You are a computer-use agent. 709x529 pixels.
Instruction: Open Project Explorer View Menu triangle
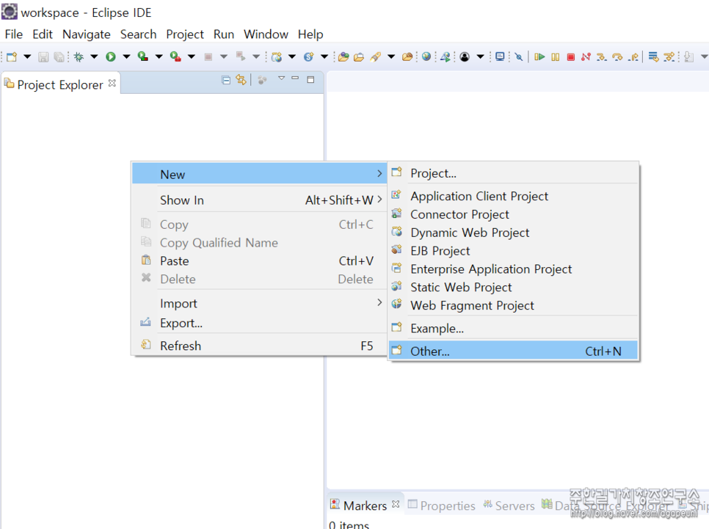(281, 79)
